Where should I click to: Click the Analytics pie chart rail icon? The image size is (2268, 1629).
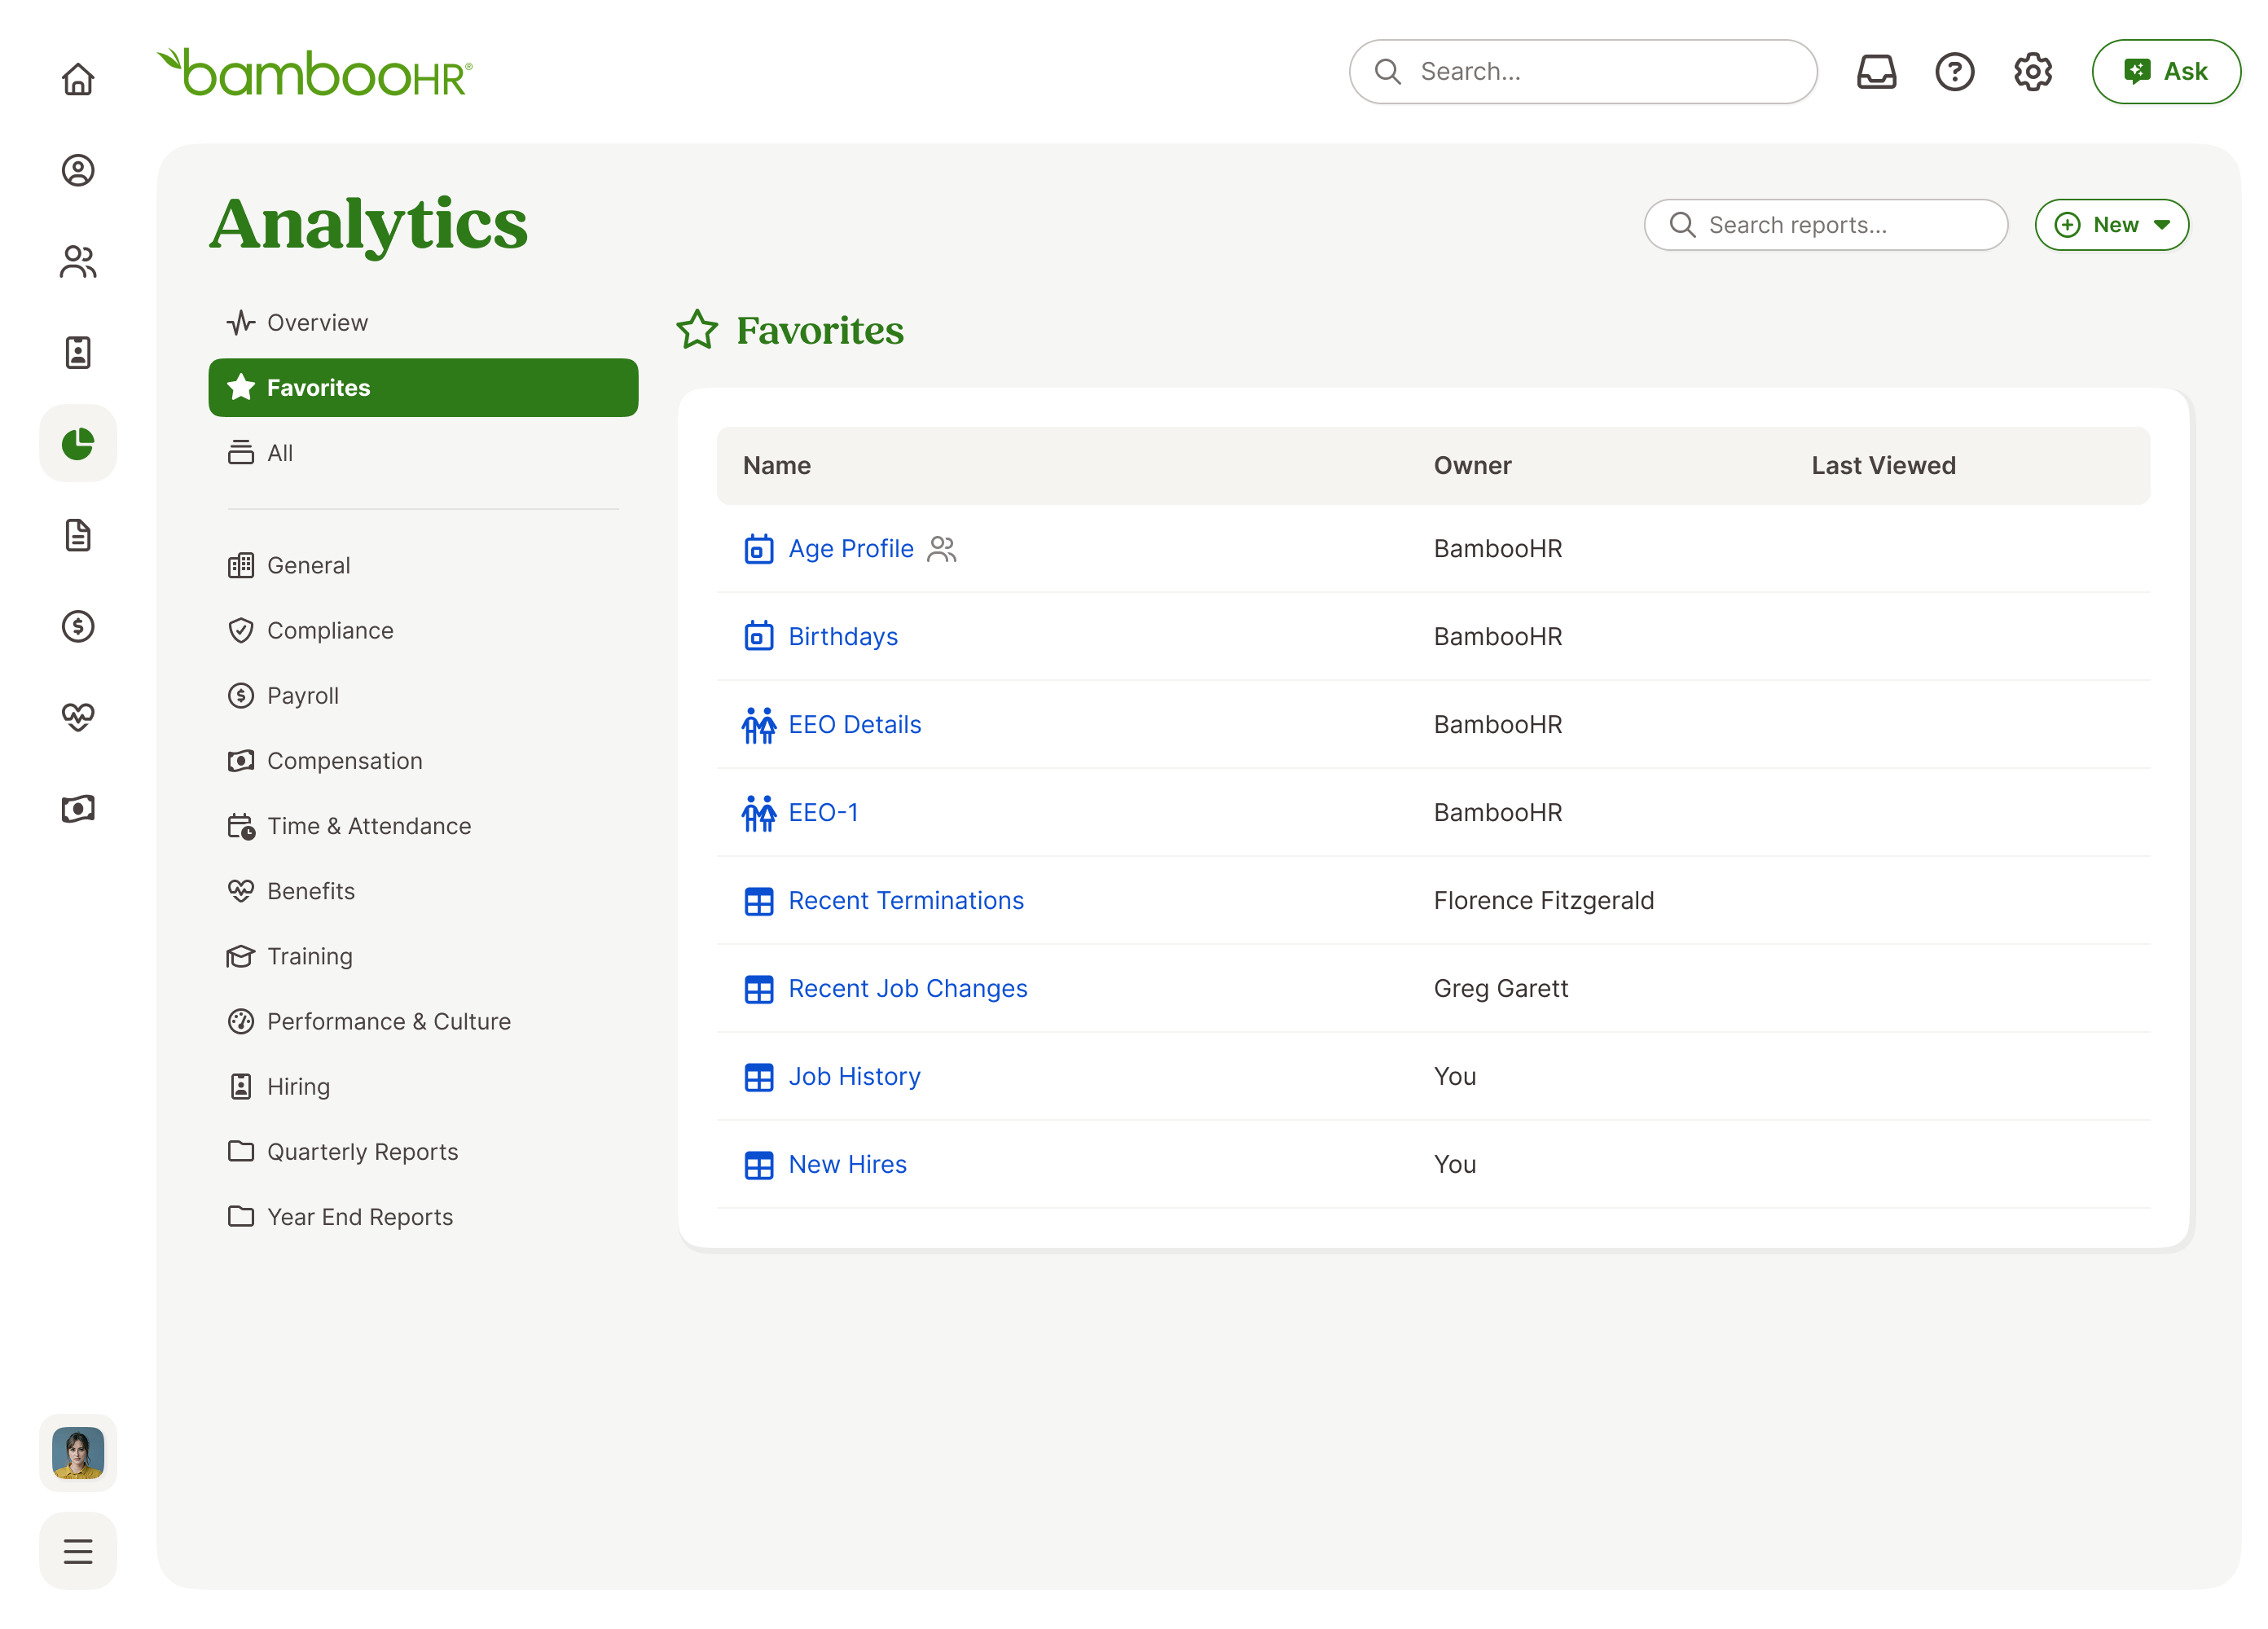pos(78,443)
